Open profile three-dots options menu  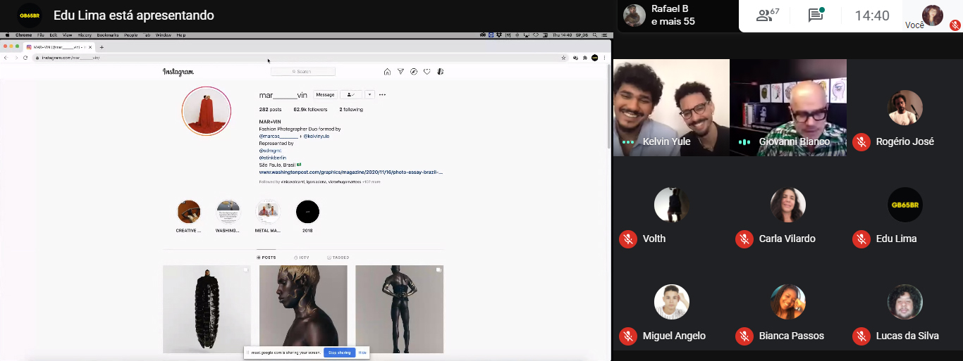tap(382, 94)
